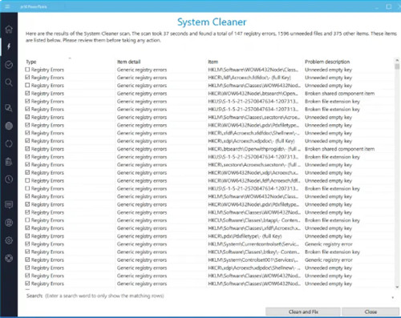This screenshot has height=318, width=401.
Task: Select item HKCU\Software\Classes\.btkey
Action: coord(254,252)
